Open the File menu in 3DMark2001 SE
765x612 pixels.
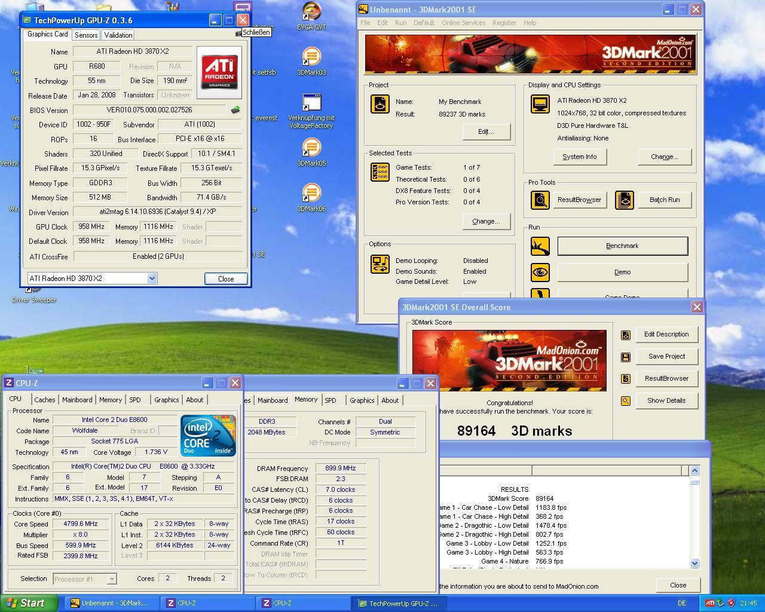point(365,23)
